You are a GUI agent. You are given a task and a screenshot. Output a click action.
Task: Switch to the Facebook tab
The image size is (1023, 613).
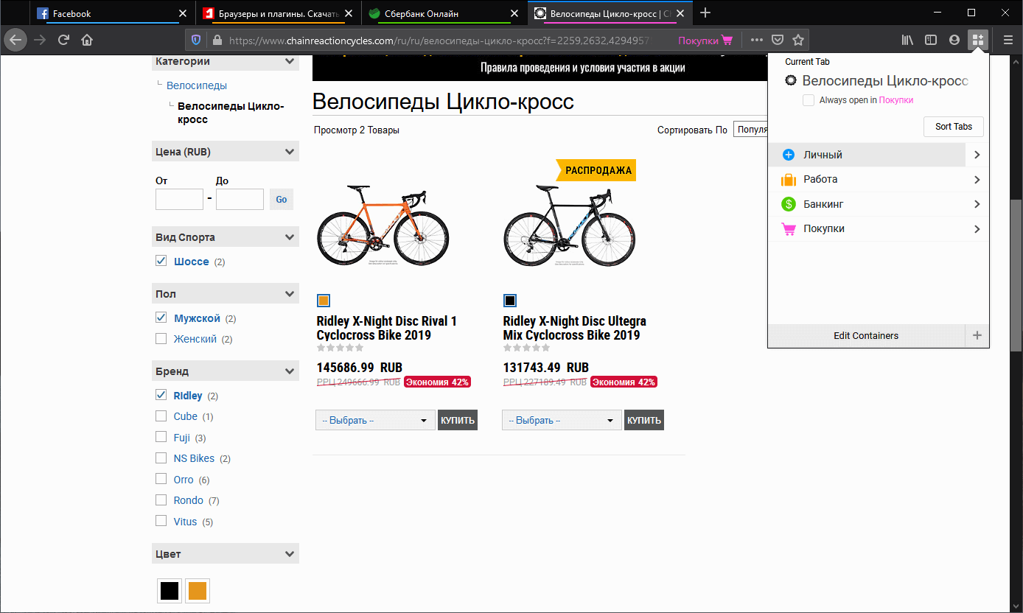click(x=108, y=13)
